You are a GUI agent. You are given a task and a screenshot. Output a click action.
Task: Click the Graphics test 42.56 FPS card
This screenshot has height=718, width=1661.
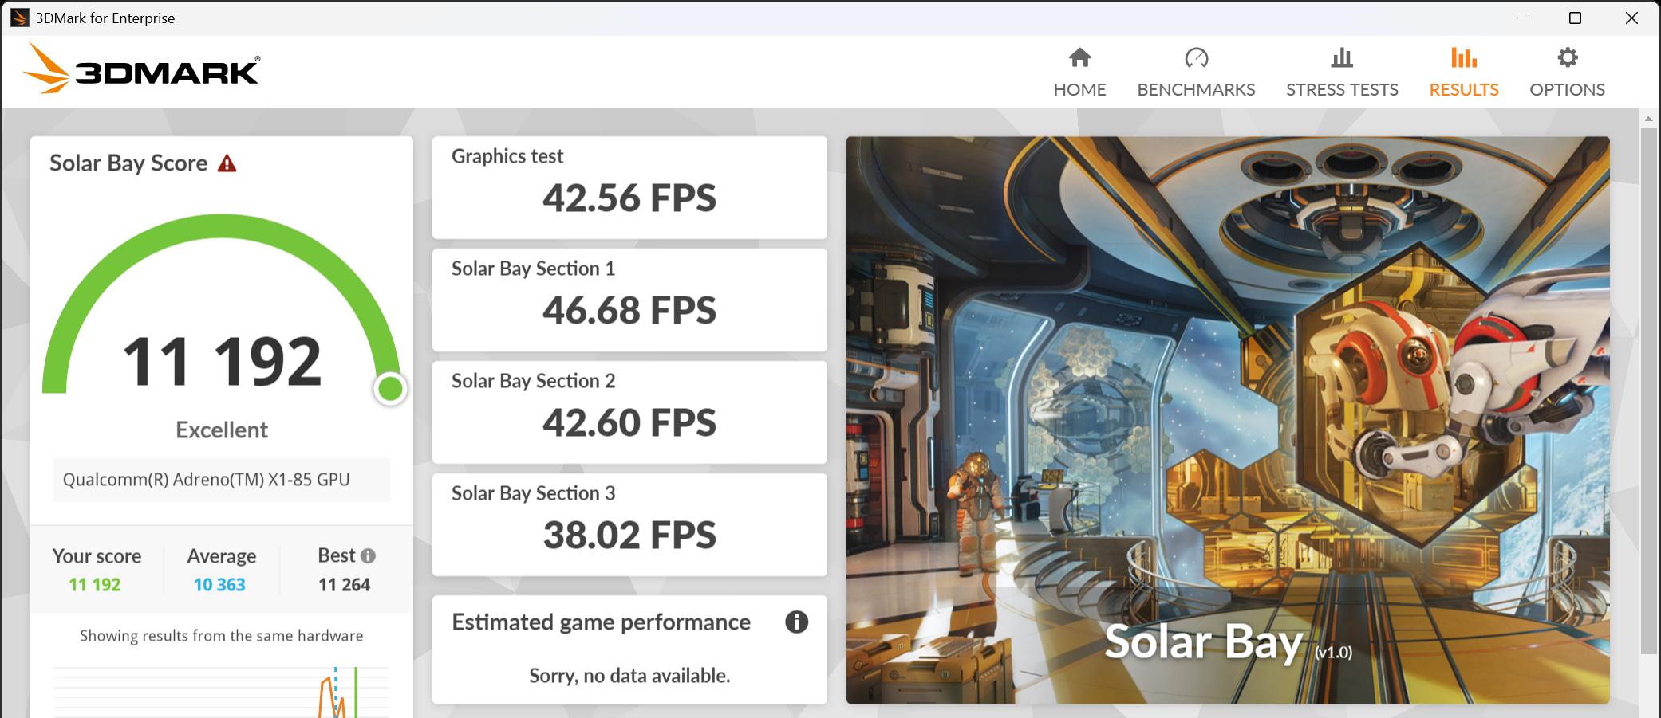pos(629,187)
